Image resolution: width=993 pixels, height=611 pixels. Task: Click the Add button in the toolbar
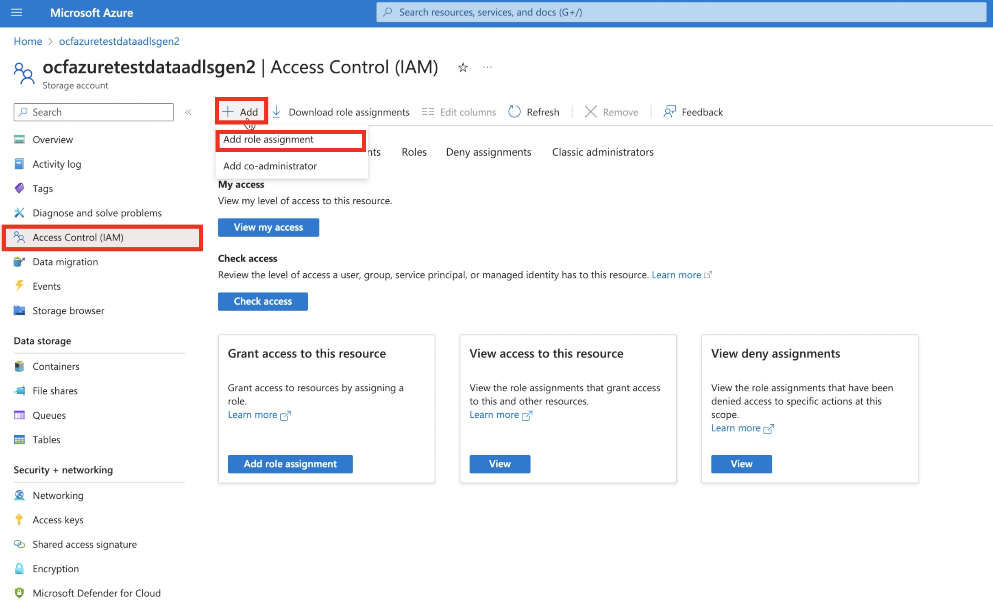tap(241, 111)
